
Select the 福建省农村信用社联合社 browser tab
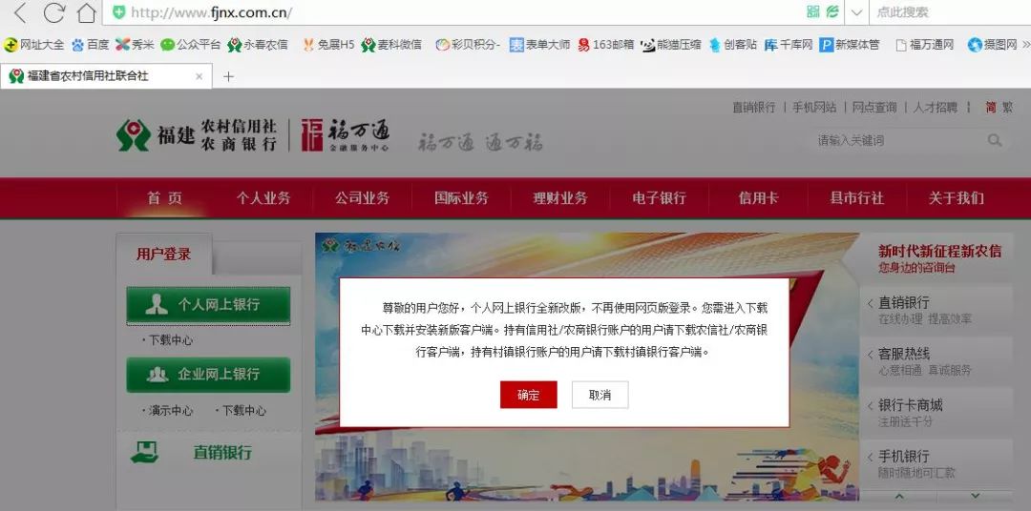coord(106,76)
